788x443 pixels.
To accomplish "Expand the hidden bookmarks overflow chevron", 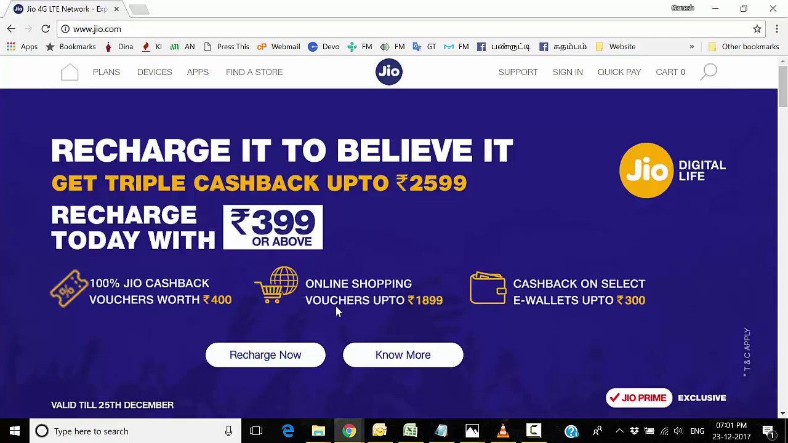I will tap(691, 47).
